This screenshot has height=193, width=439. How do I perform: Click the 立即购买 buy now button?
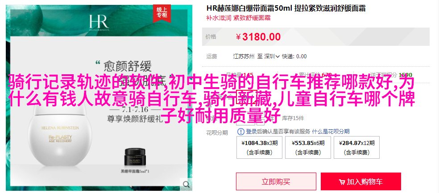click(x=276, y=181)
